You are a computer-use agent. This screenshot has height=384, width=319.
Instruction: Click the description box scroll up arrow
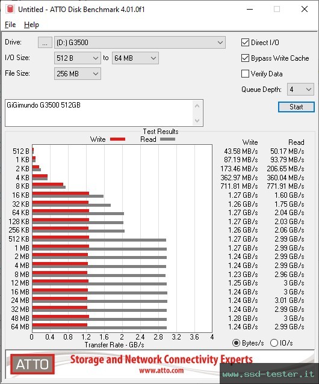point(197,106)
